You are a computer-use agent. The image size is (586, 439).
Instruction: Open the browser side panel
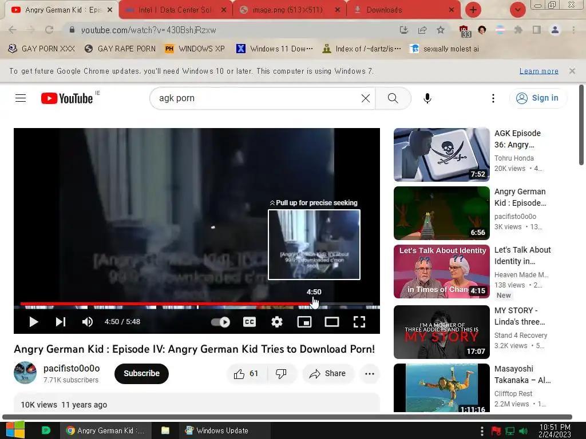pyautogui.click(x=537, y=30)
